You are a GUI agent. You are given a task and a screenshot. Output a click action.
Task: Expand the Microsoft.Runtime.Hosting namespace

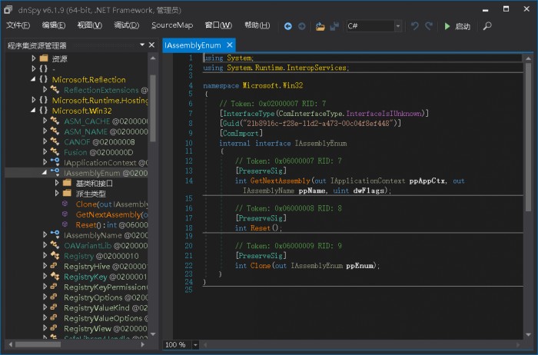[33, 100]
